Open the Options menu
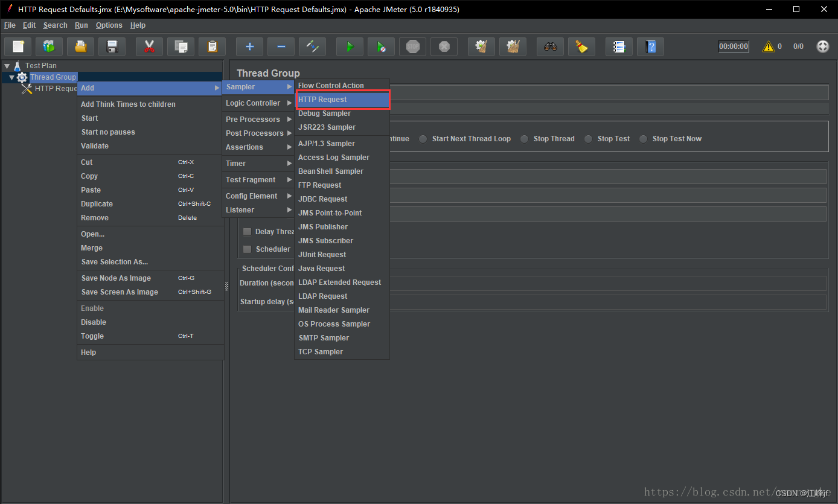Viewport: 838px width, 504px height. pyautogui.click(x=109, y=25)
